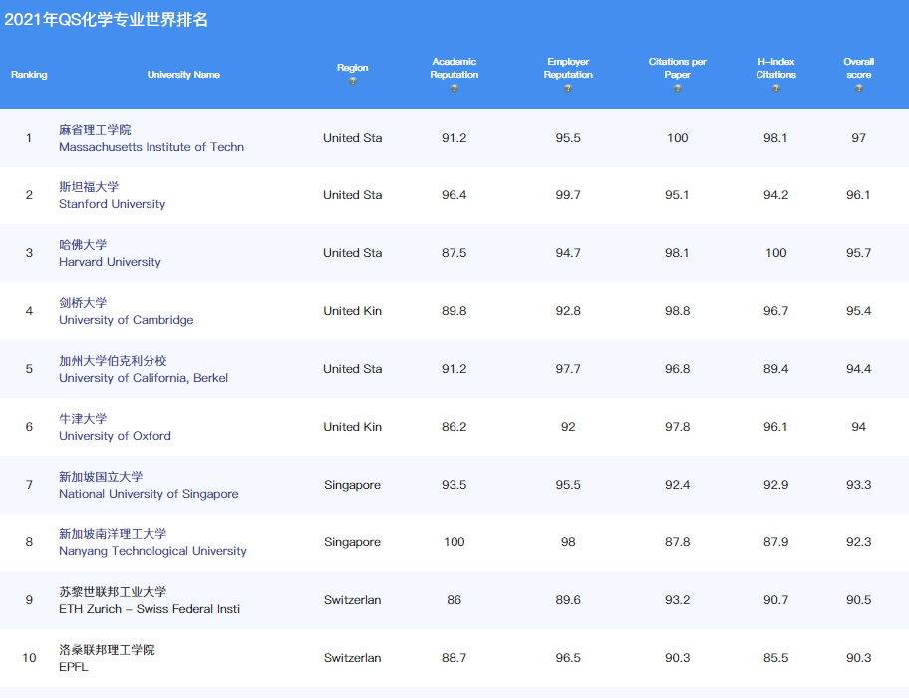This screenshot has width=909, height=698.
Task: Open University of Oxford link
Action: click(x=115, y=436)
